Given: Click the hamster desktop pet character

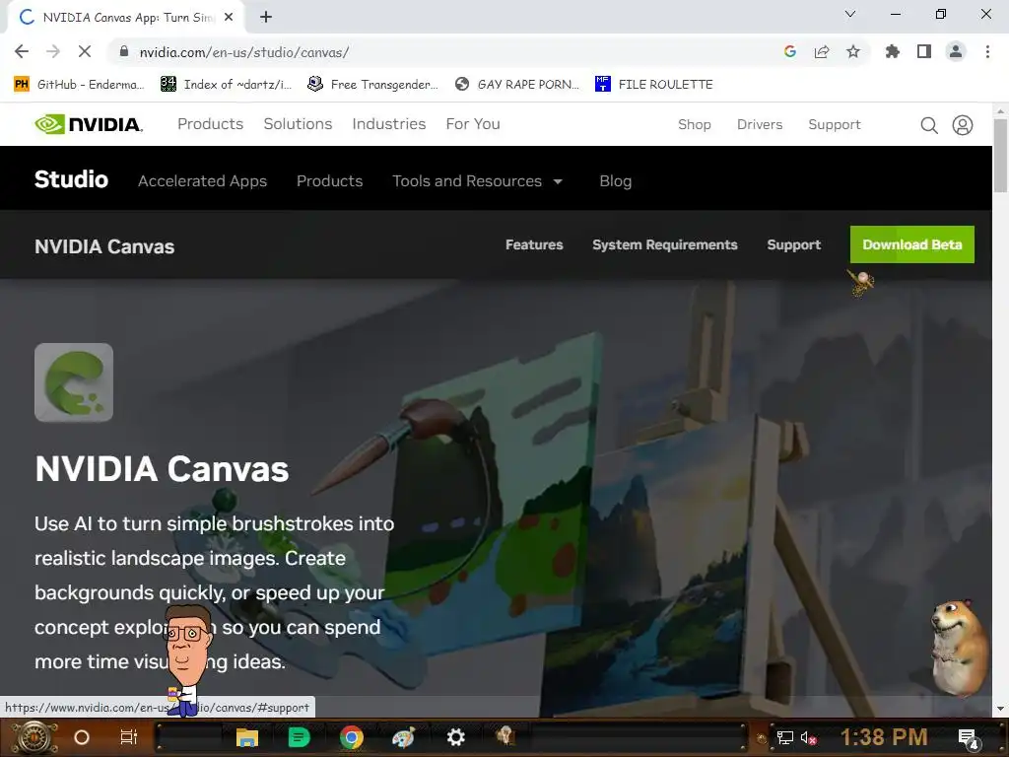Looking at the screenshot, I should click(x=959, y=648).
